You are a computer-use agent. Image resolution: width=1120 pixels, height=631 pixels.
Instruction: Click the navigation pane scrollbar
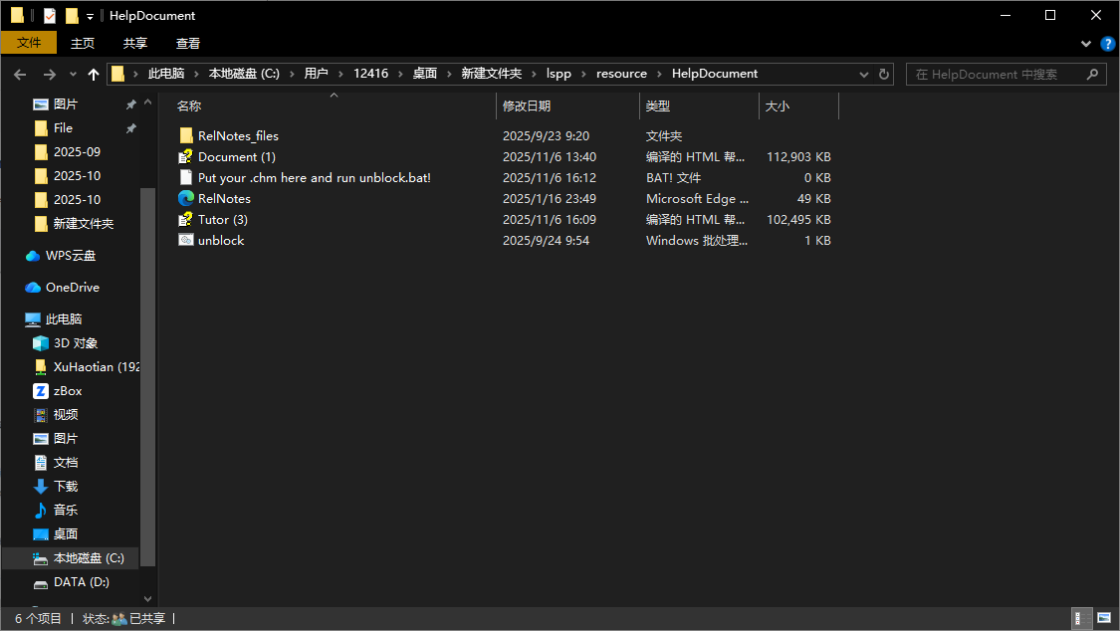point(148,377)
